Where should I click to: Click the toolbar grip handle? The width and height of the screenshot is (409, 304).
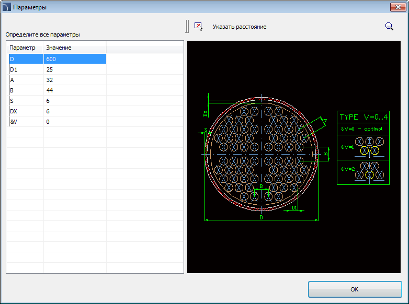pos(187,26)
